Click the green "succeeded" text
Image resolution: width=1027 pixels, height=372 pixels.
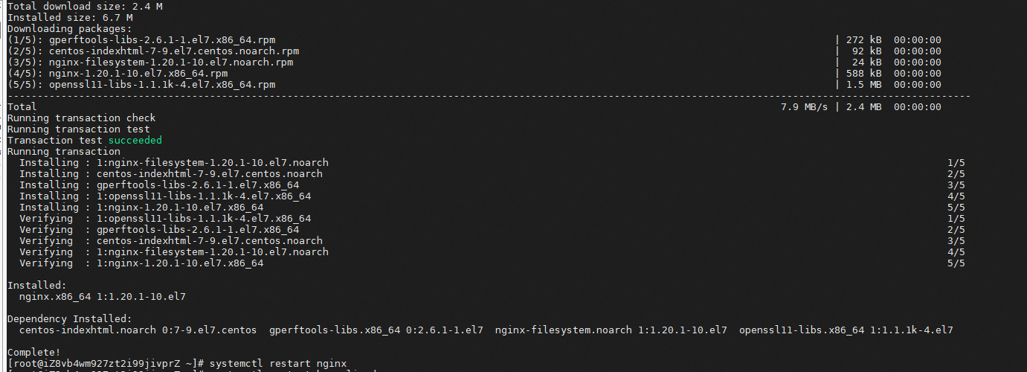click(x=135, y=140)
